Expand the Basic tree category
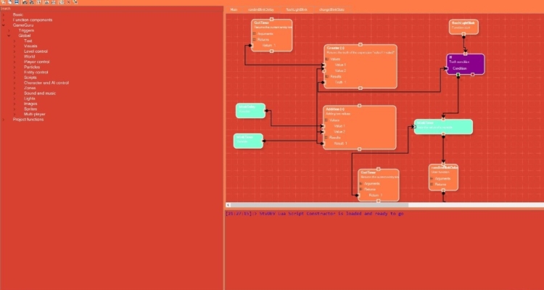Image resolution: width=544 pixels, height=290 pixels. (3, 14)
